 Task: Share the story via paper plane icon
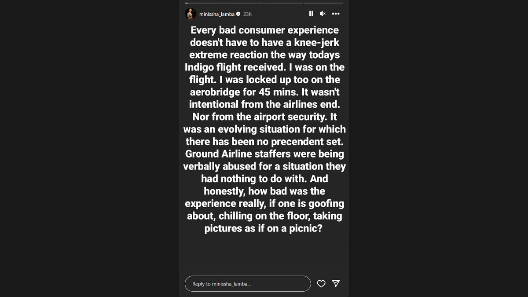click(x=336, y=284)
